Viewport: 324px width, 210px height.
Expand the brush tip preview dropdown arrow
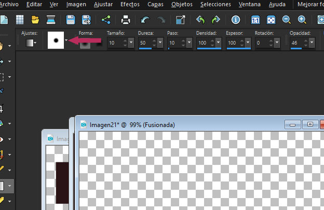click(x=66, y=40)
